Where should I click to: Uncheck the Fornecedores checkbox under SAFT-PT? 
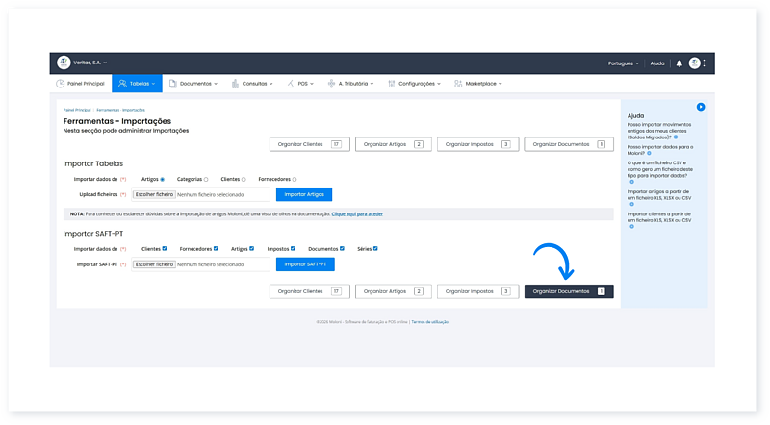[216, 248]
